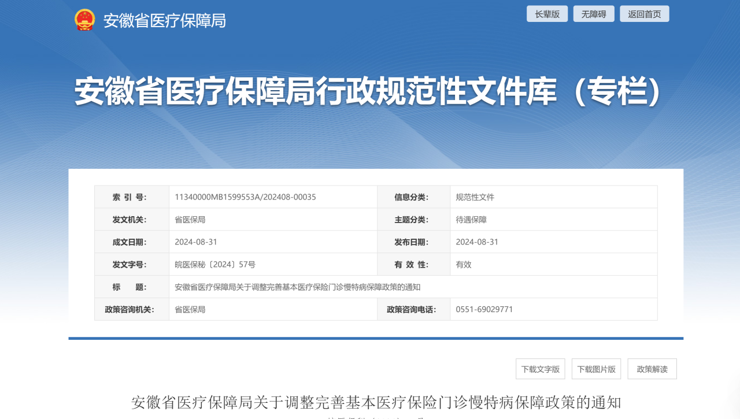The height and width of the screenshot is (419, 740).
Task: Click the 政策咨询机关 label cell
Action: pos(132,310)
